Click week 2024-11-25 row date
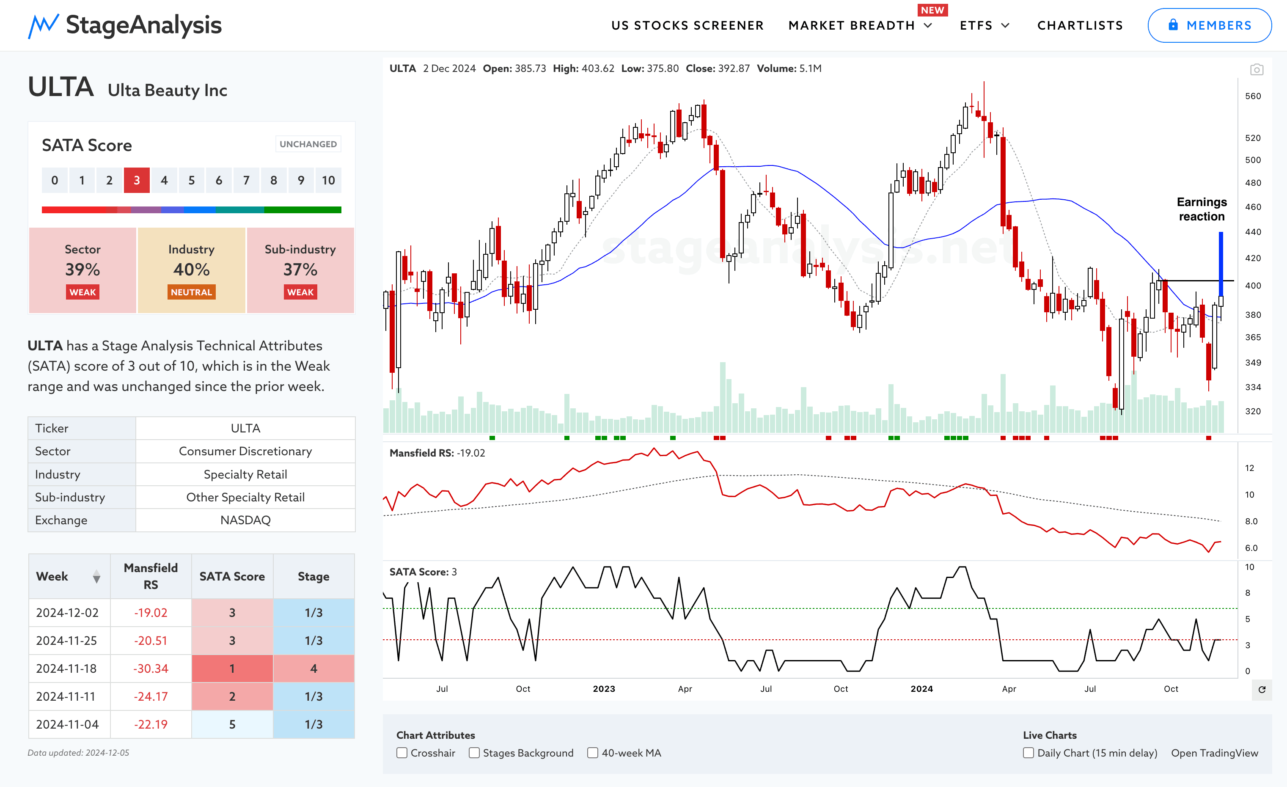 66,640
